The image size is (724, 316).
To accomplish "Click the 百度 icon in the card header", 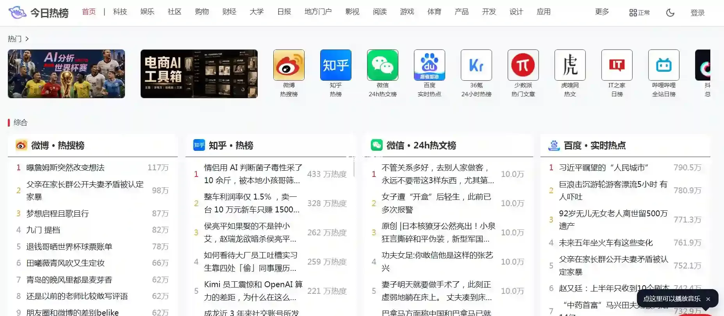I will point(554,145).
